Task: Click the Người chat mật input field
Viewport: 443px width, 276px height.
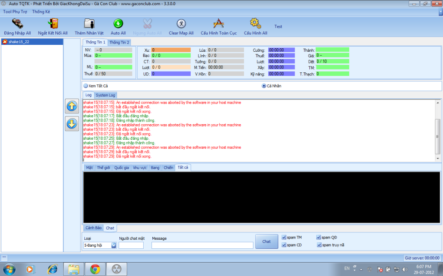Action: [131, 245]
